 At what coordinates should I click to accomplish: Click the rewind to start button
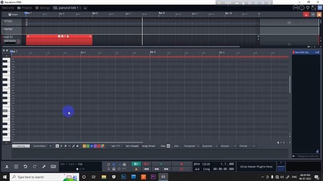click(x=146, y=169)
